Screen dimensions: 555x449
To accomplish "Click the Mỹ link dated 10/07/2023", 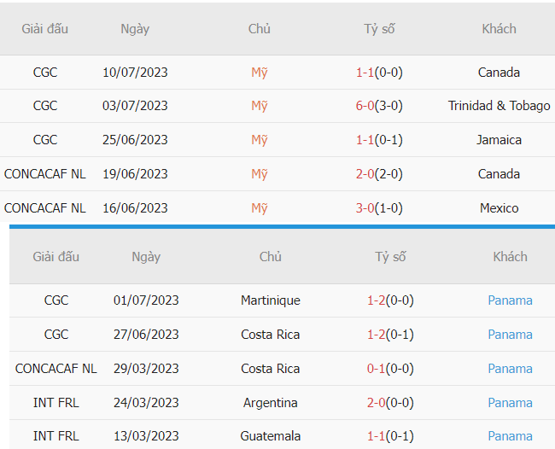I will [x=260, y=73].
